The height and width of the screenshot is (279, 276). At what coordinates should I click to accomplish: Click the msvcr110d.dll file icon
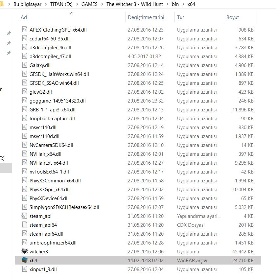pos(25,136)
